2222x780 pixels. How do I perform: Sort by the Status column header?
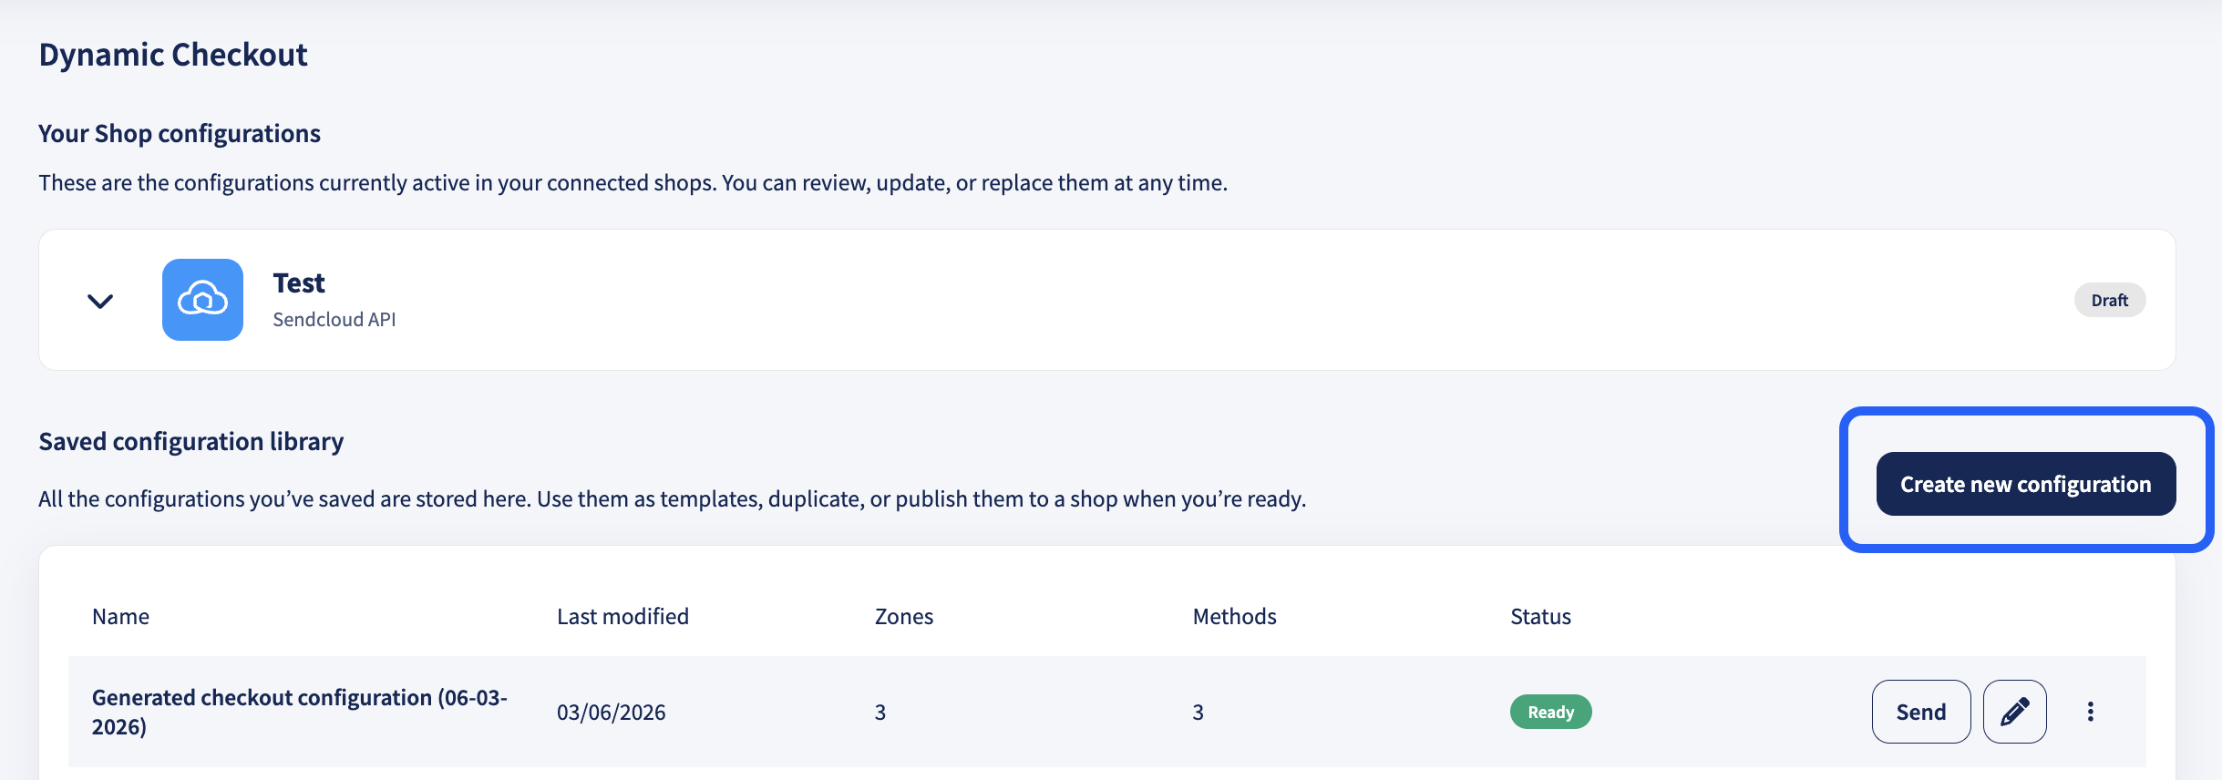(x=1540, y=617)
